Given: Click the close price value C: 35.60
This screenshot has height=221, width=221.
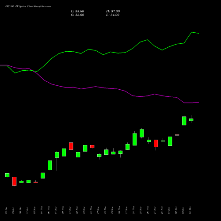Looking at the screenshot, I should point(77,11).
